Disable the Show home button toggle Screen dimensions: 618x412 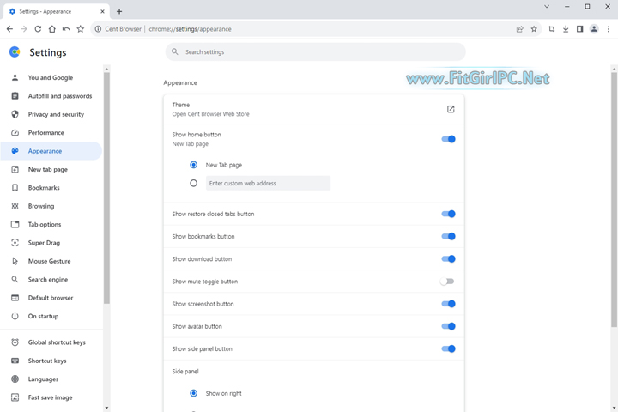[x=448, y=139]
